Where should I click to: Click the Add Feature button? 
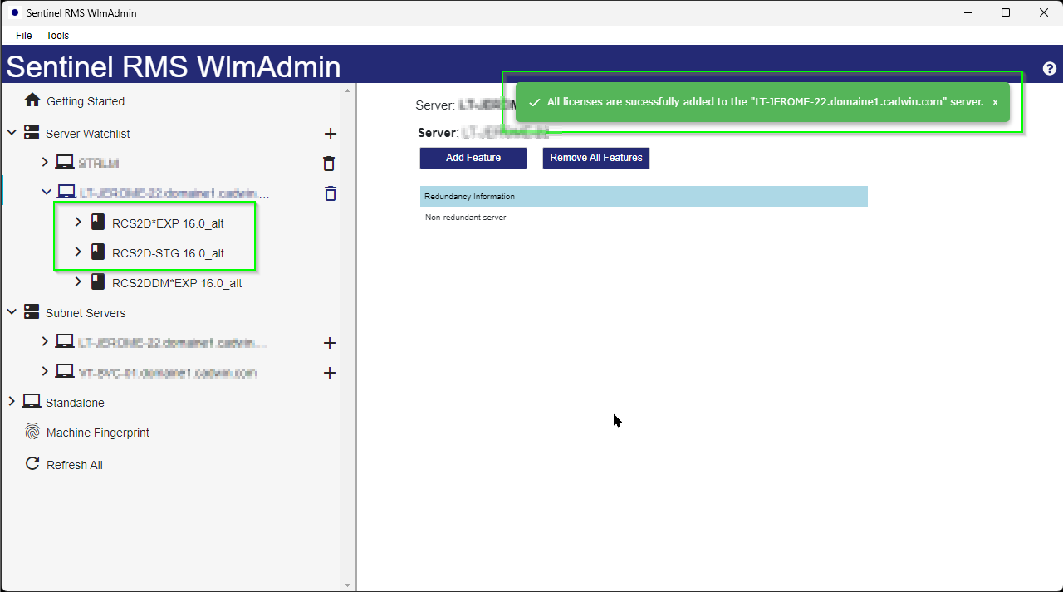click(473, 158)
